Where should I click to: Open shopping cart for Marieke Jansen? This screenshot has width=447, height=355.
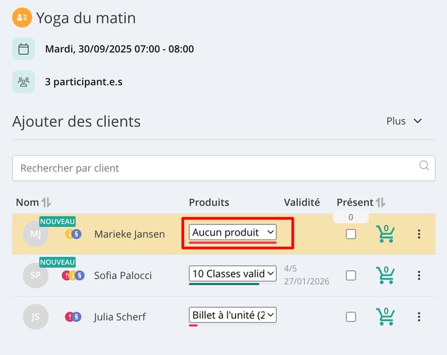(x=386, y=234)
